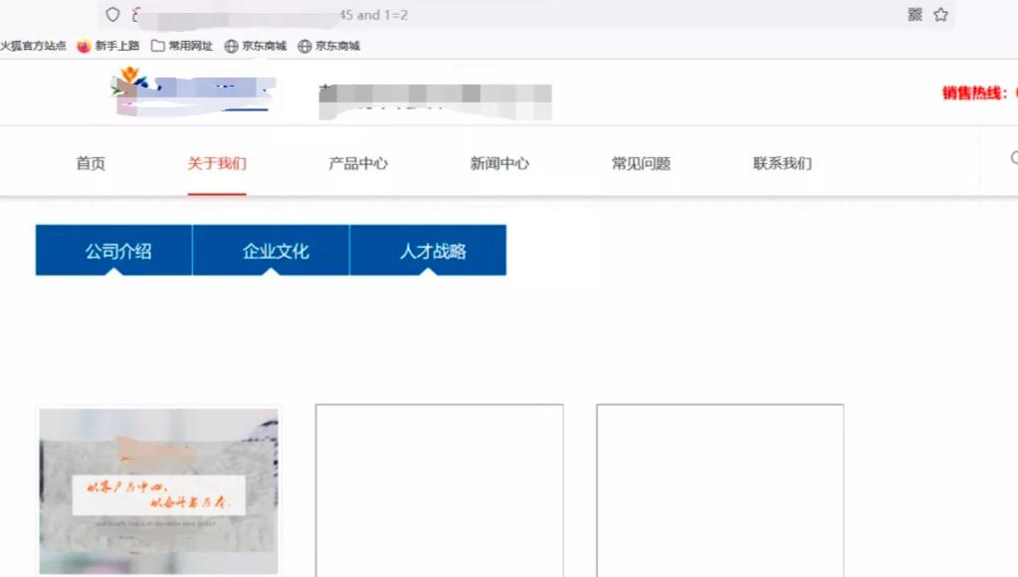Click the Firefox icon beside 新手上路 bookmark

tap(85, 46)
